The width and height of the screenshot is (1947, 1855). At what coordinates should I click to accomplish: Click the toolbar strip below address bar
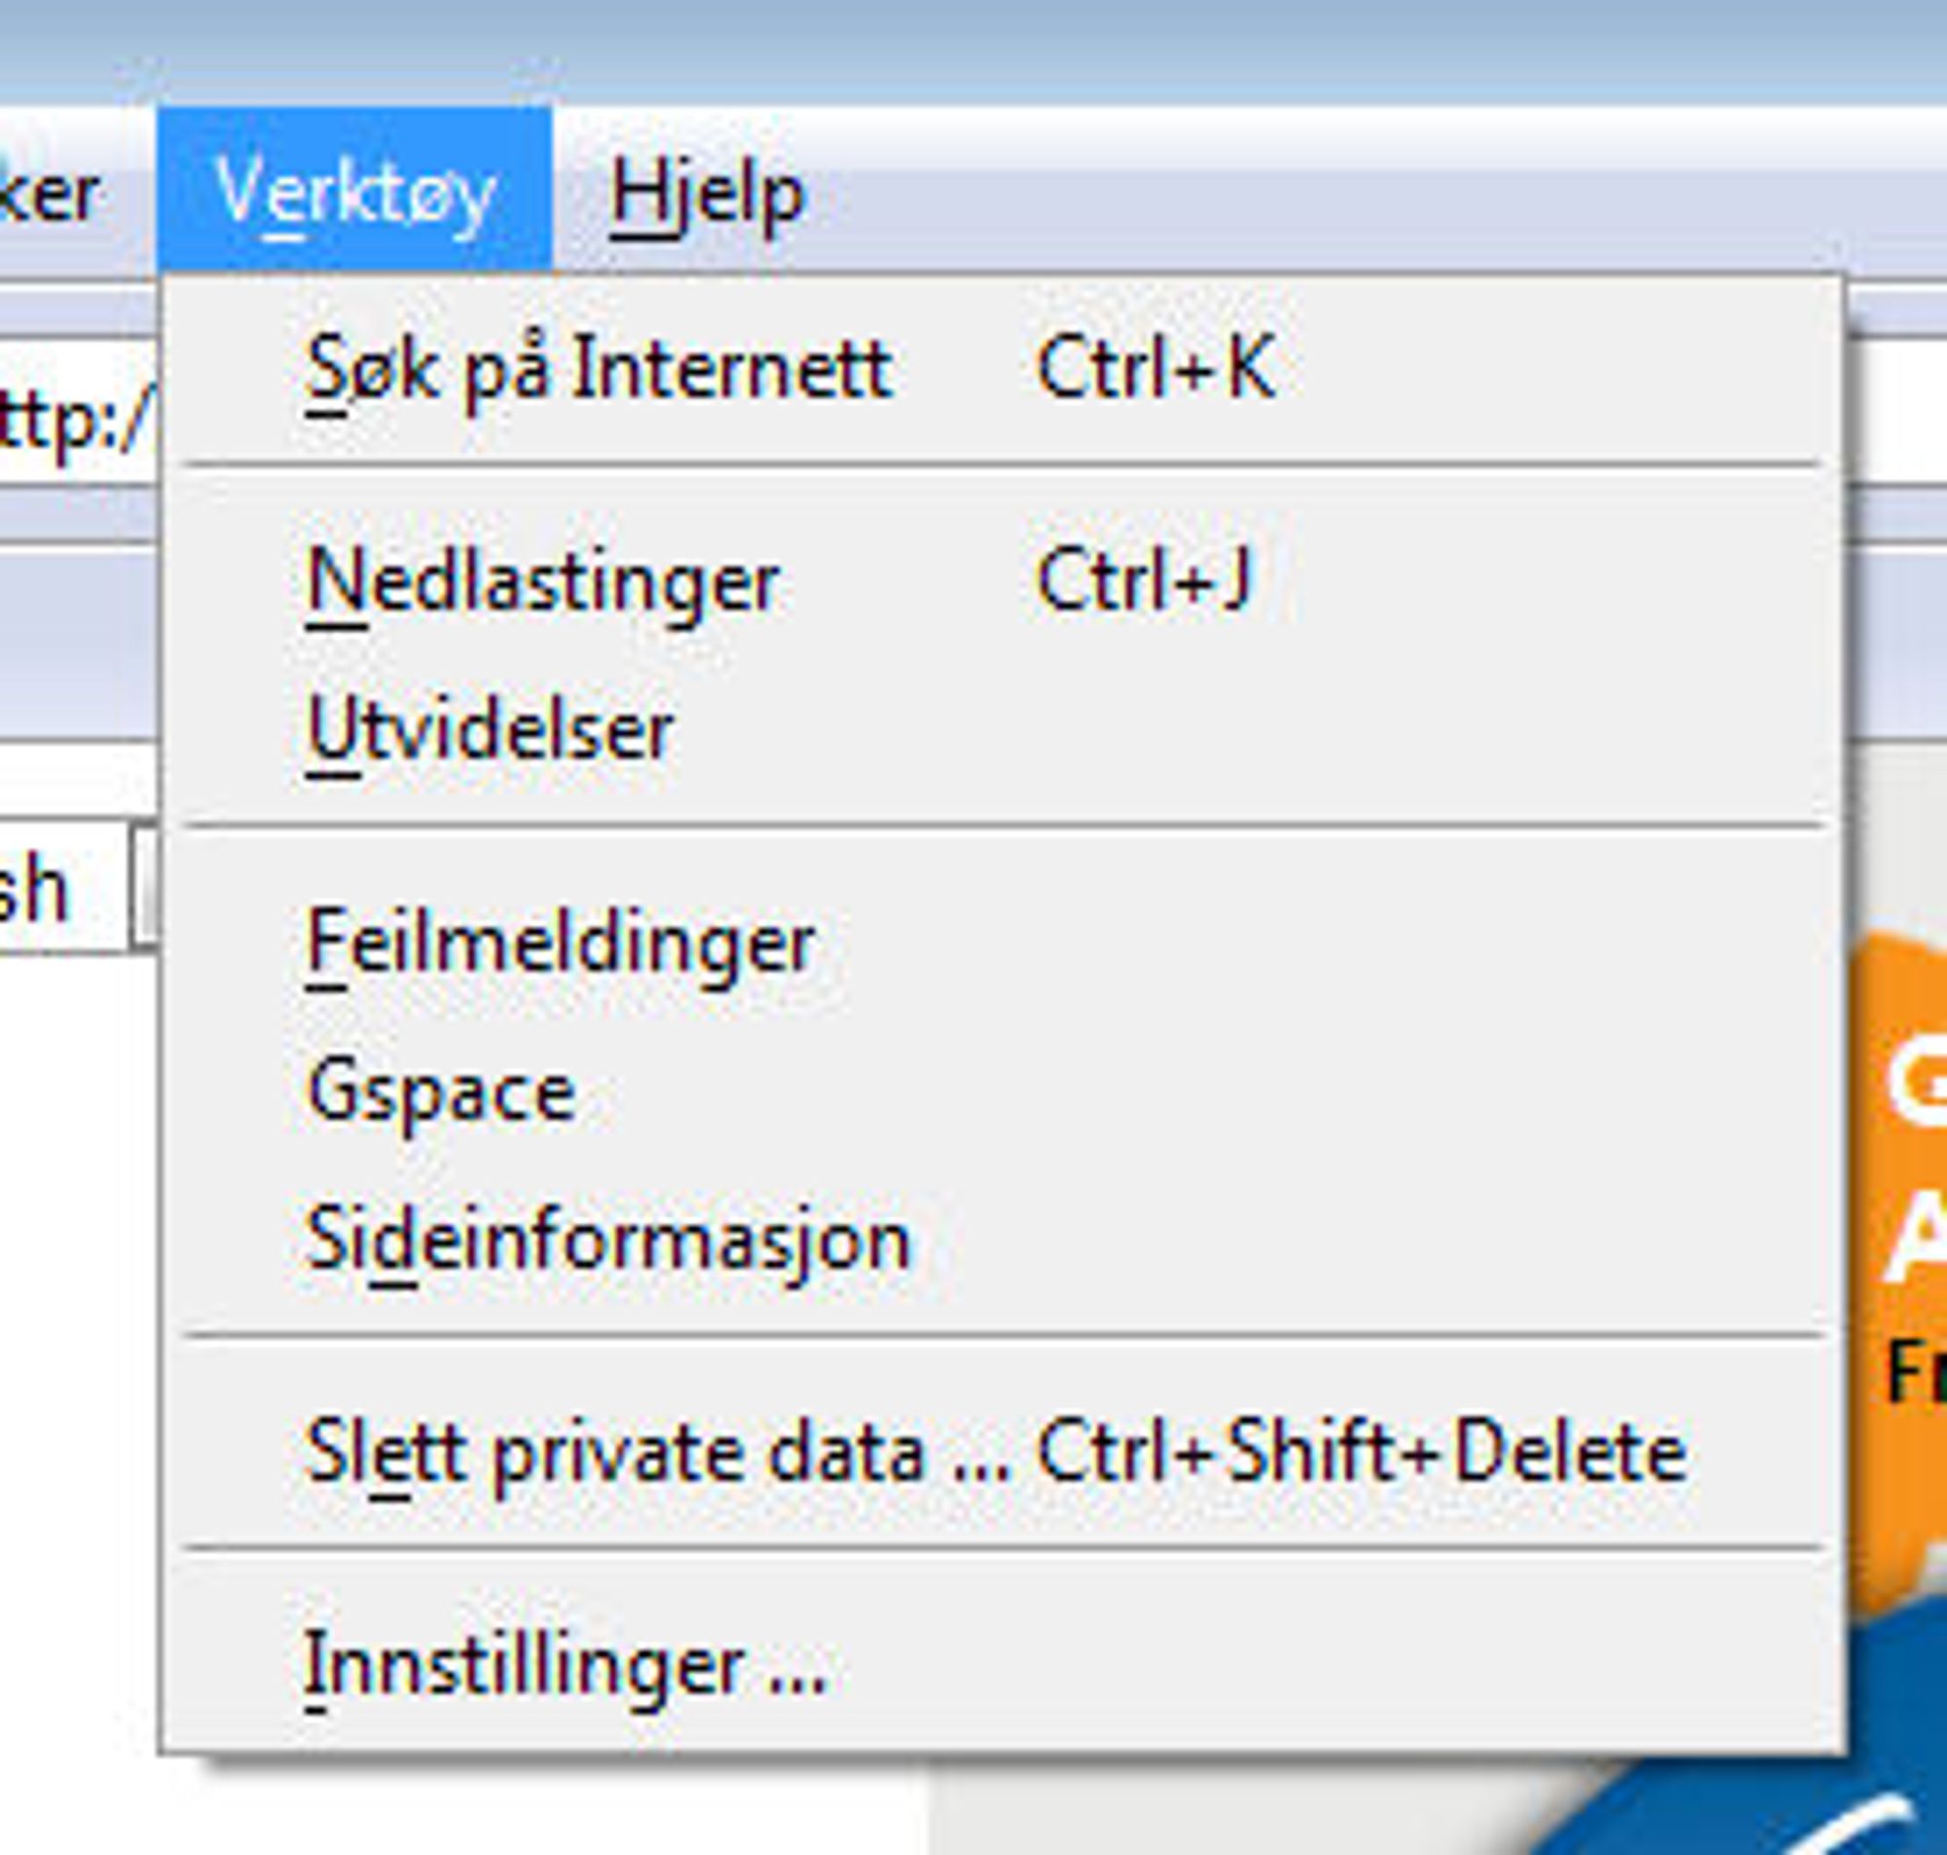(77, 643)
